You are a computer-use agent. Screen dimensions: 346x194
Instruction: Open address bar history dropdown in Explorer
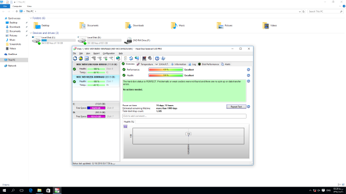tap(300, 11)
